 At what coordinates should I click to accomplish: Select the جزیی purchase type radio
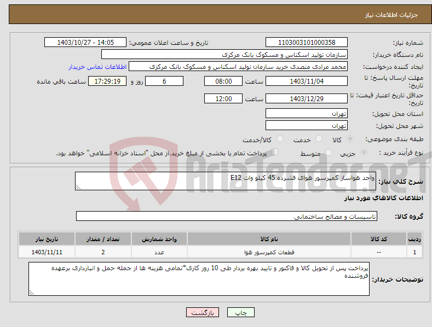[364, 152]
